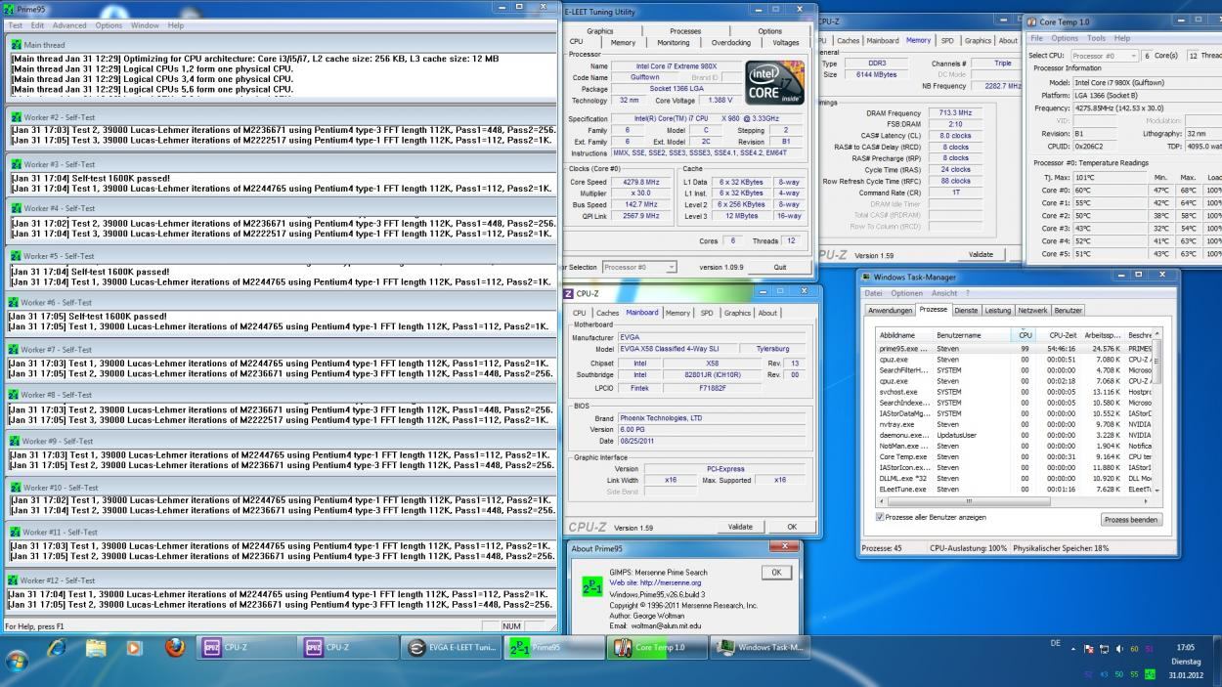Click Task-Manager process list horizontal scrollbar
Screen dimensions: 1222x687
pyautogui.click(x=1013, y=500)
